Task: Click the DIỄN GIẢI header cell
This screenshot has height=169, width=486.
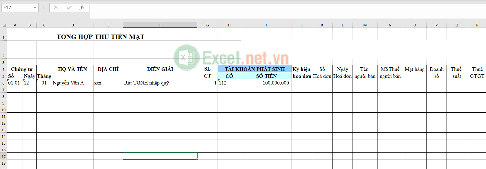Action: (x=160, y=69)
